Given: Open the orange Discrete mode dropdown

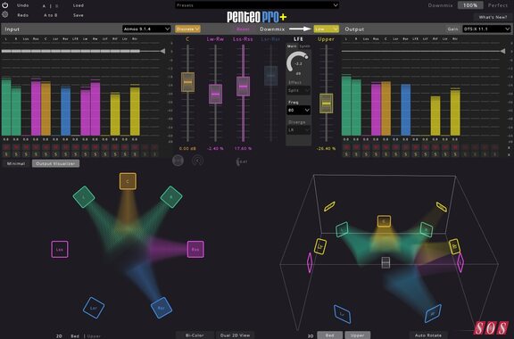Looking at the screenshot, I should click(x=187, y=29).
